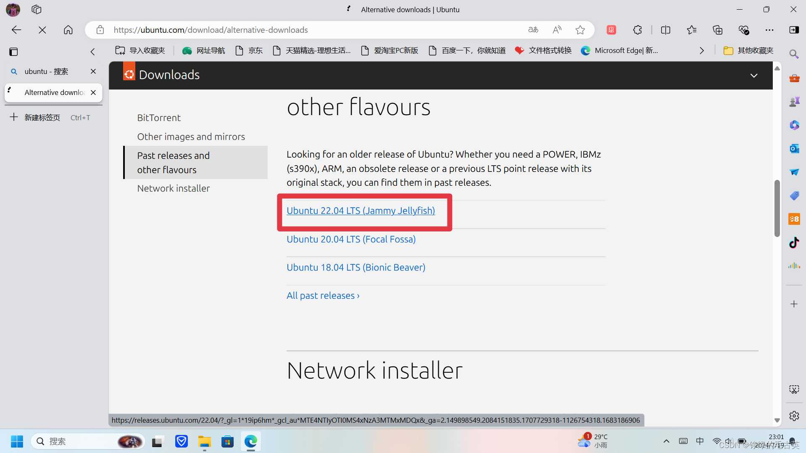Open the Favorites list
Viewport: 806px width, 453px height.
pyautogui.click(x=692, y=30)
